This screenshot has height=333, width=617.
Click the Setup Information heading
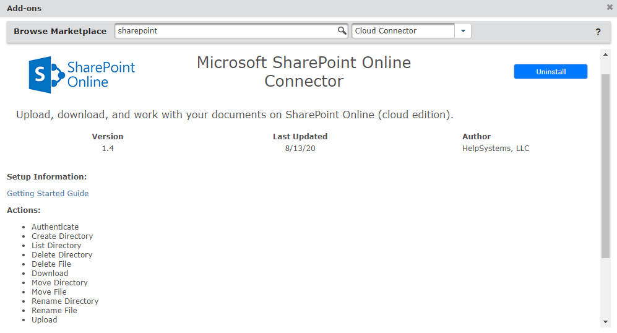46,177
